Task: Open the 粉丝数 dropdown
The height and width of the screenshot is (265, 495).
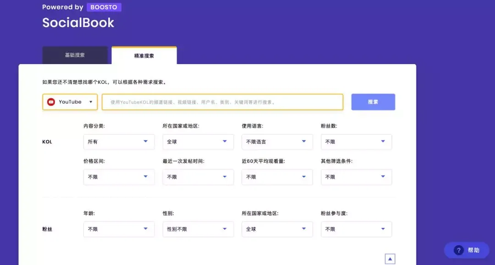Action: tap(356, 142)
